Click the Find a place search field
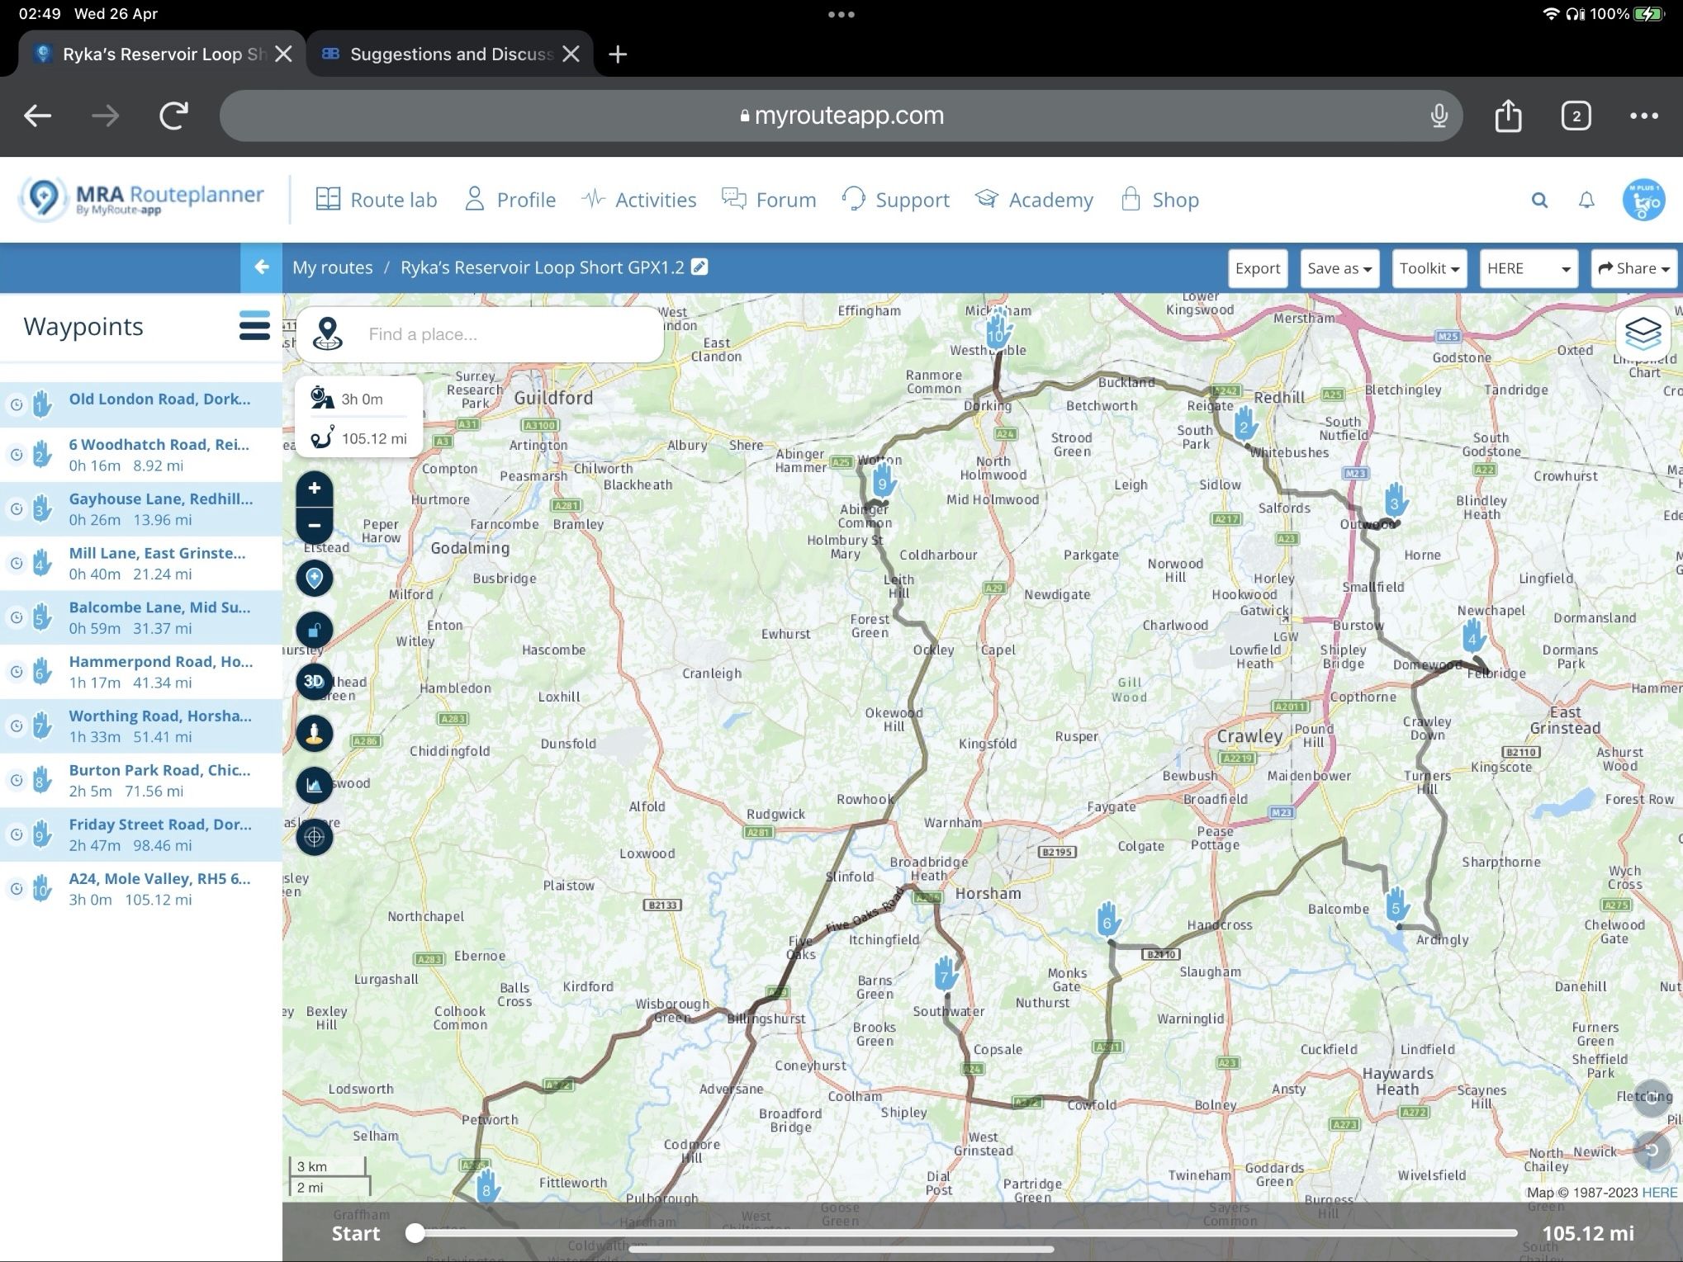Screen dimensions: 1683x1262 tap(479, 334)
